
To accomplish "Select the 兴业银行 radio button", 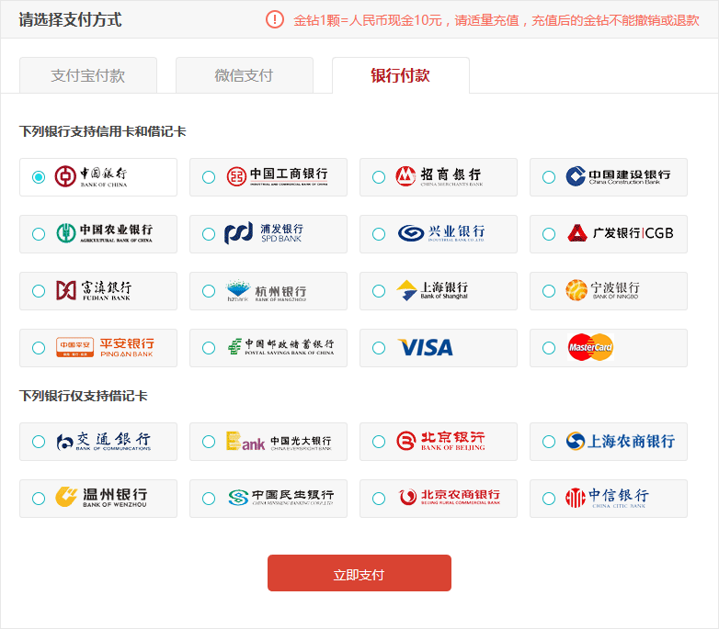I will coord(379,234).
